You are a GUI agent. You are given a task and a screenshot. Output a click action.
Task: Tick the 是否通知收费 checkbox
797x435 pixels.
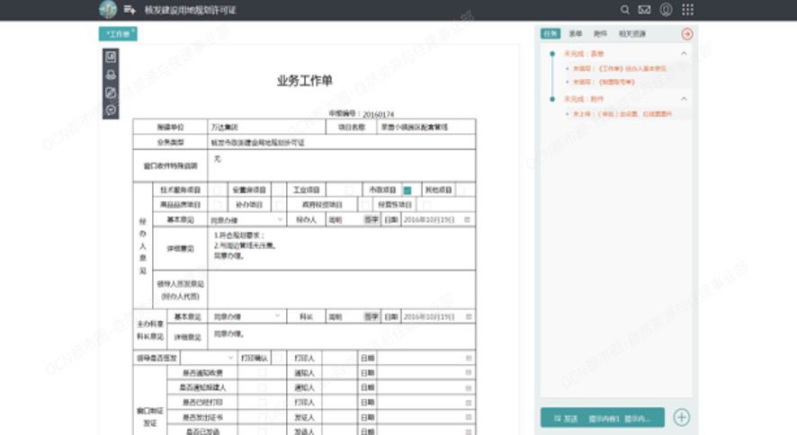point(262,373)
